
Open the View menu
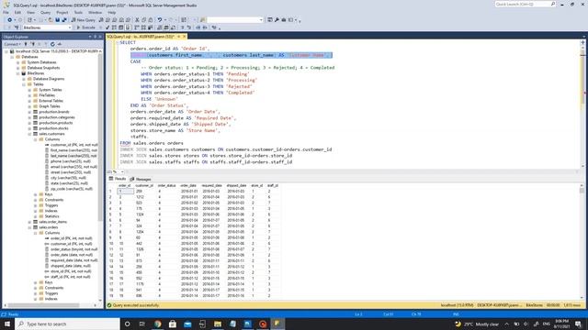[x=30, y=12]
